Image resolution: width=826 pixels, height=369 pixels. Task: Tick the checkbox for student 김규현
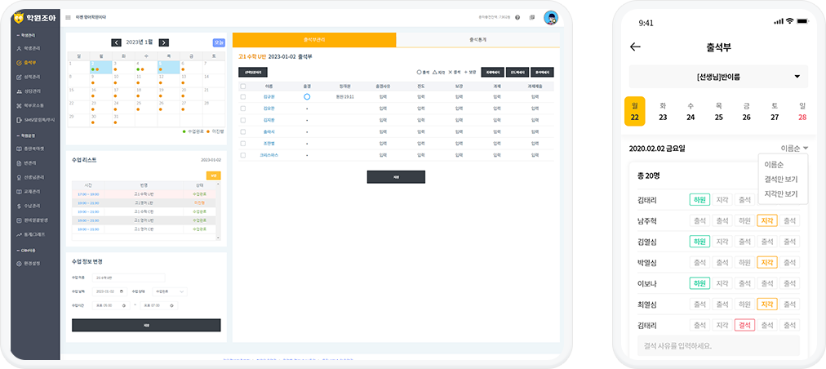pyautogui.click(x=242, y=96)
